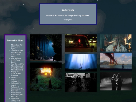The height and width of the screenshot is (102, 136).
Task: Select the Werckmeister Harmonies list entry
Action: pyautogui.click(x=17, y=94)
